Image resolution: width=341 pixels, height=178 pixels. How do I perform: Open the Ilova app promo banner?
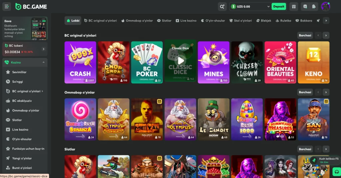[x=25, y=28]
